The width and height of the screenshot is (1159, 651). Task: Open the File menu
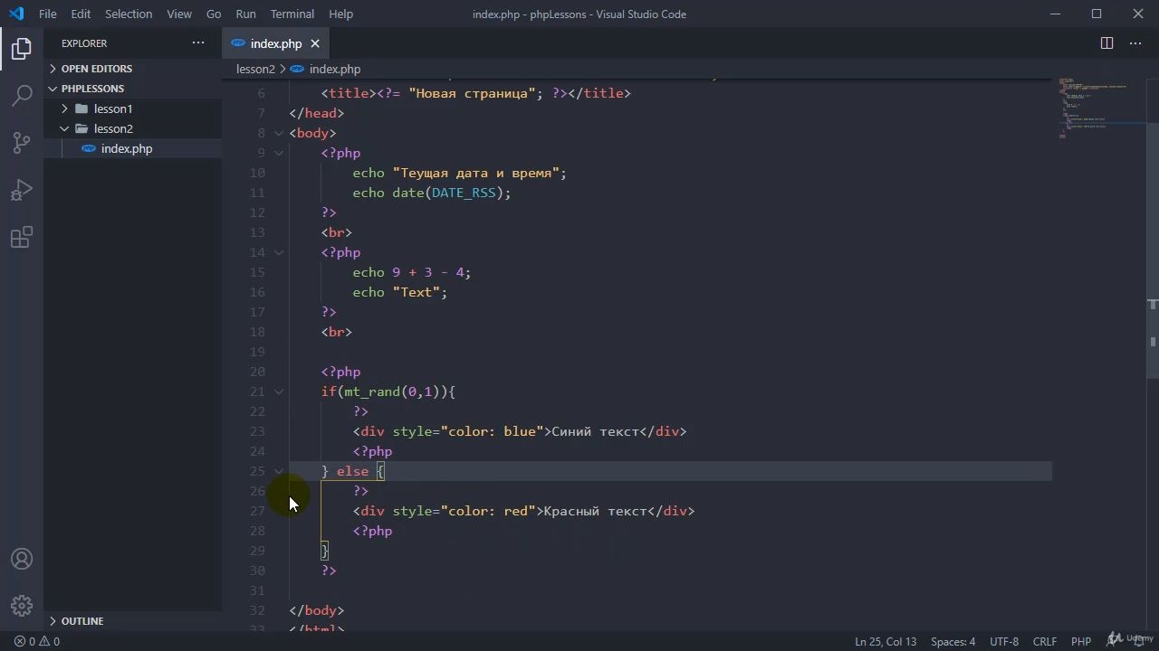(x=47, y=14)
